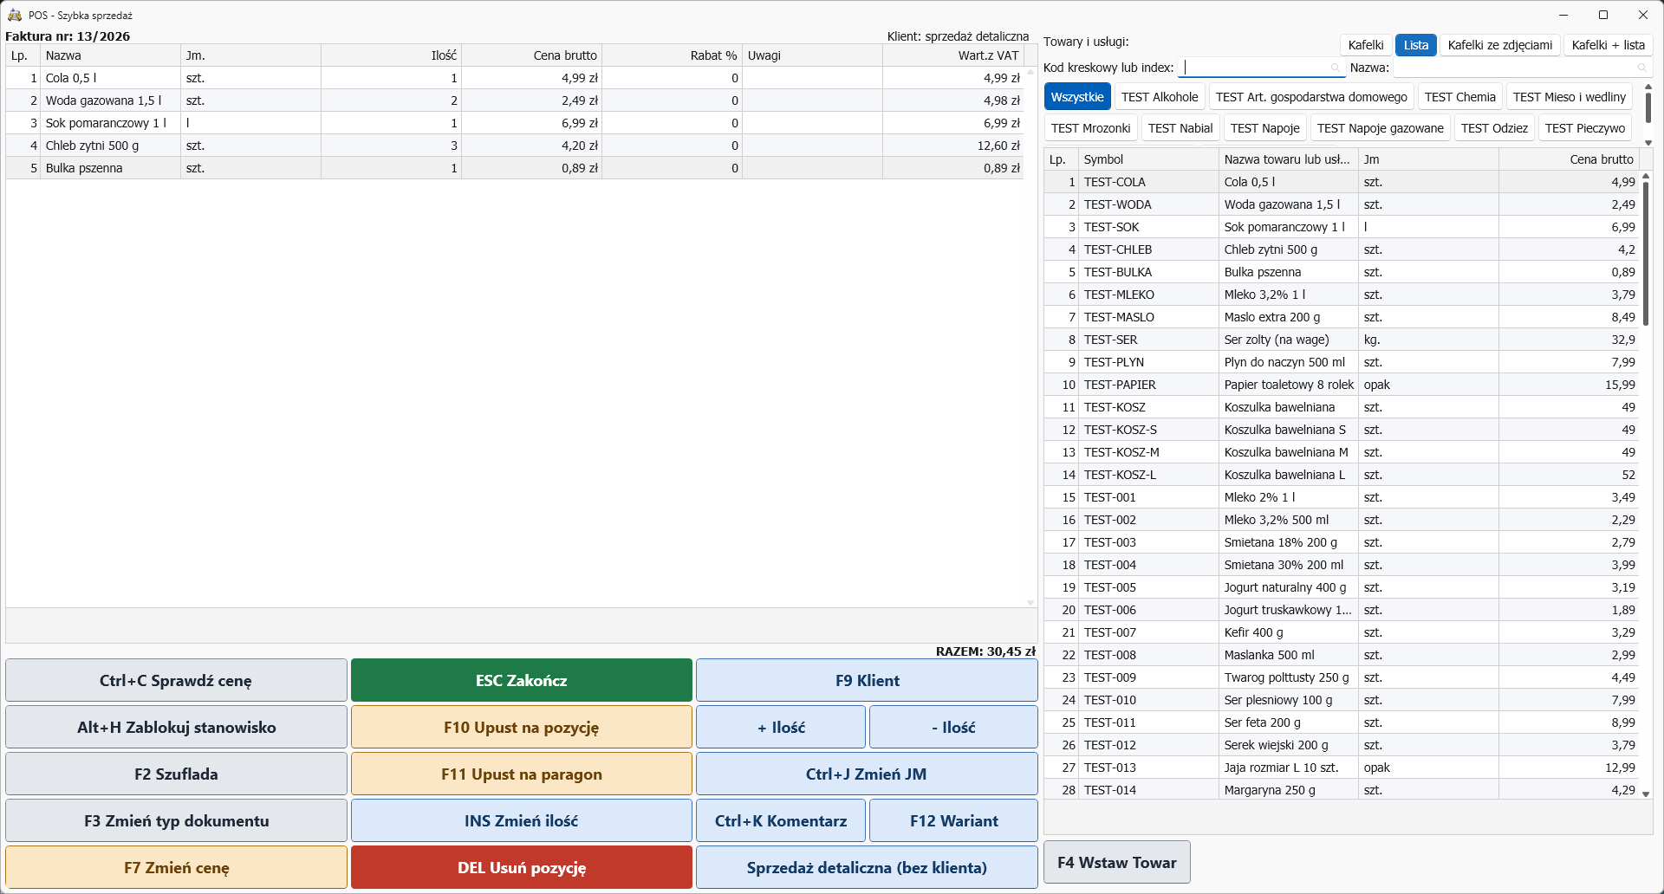1664x894 pixels.
Task: Show TEST Odziez category
Action: coord(1494,128)
